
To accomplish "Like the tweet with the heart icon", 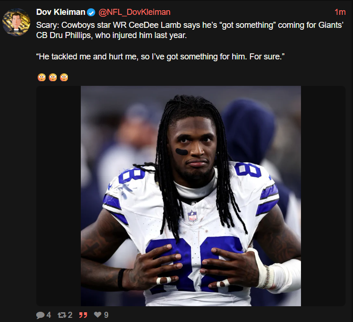I will (x=98, y=315).
